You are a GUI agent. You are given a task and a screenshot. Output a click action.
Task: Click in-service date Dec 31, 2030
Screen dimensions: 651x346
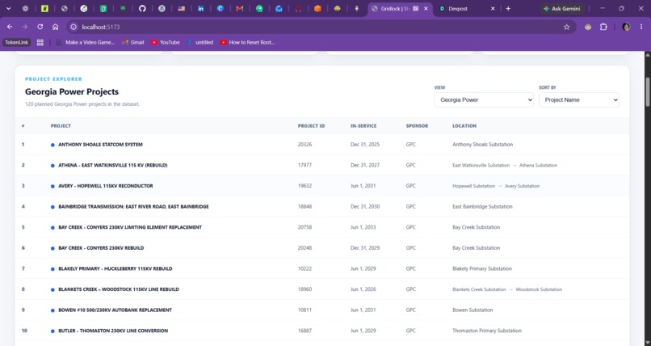(x=365, y=206)
